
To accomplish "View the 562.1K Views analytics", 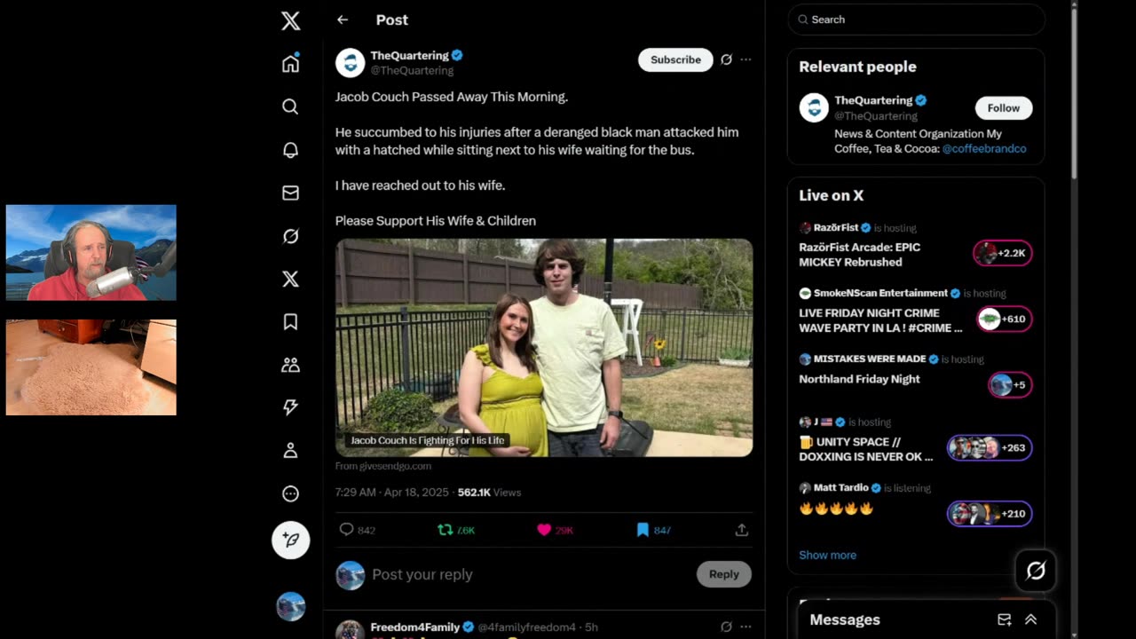I will point(489,492).
